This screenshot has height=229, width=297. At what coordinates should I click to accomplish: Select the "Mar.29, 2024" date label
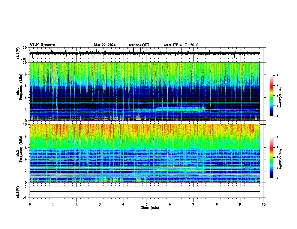coord(105,45)
